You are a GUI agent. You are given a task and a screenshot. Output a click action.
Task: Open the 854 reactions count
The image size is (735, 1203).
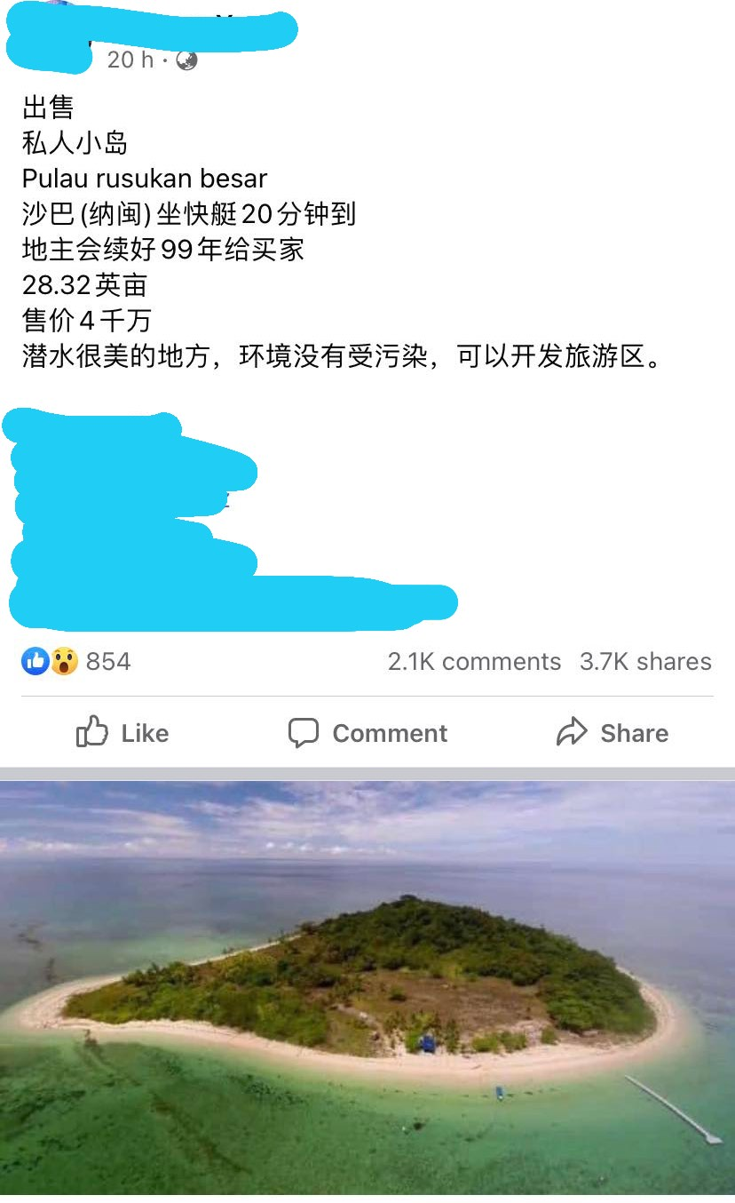(x=108, y=661)
